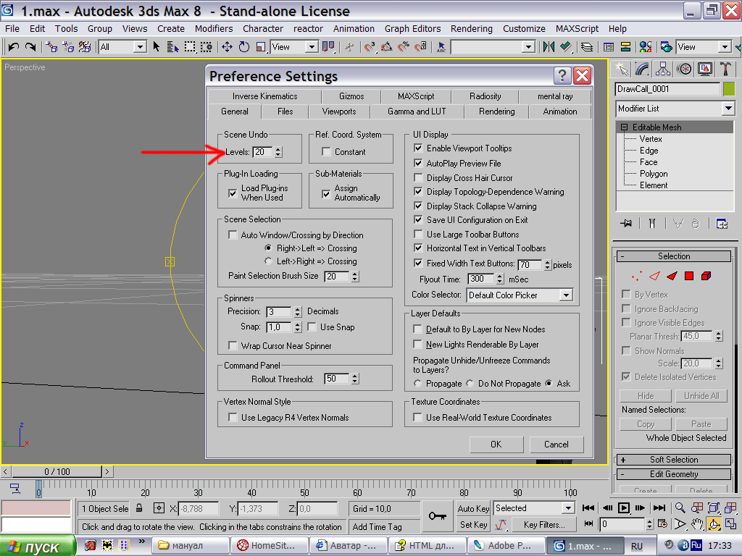Uncheck Enable Viewport Tooltips

[418, 148]
